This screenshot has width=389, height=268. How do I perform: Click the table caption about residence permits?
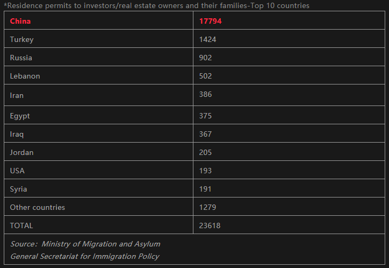coord(156,5)
